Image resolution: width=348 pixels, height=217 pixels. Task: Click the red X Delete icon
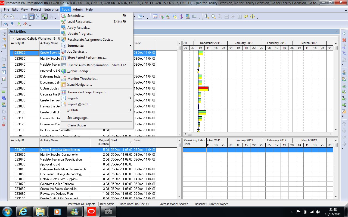[344, 40]
